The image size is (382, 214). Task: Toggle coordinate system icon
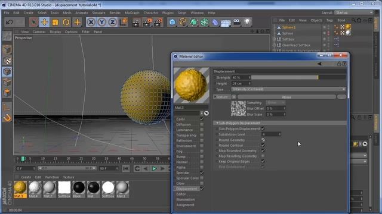pos(124,22)
